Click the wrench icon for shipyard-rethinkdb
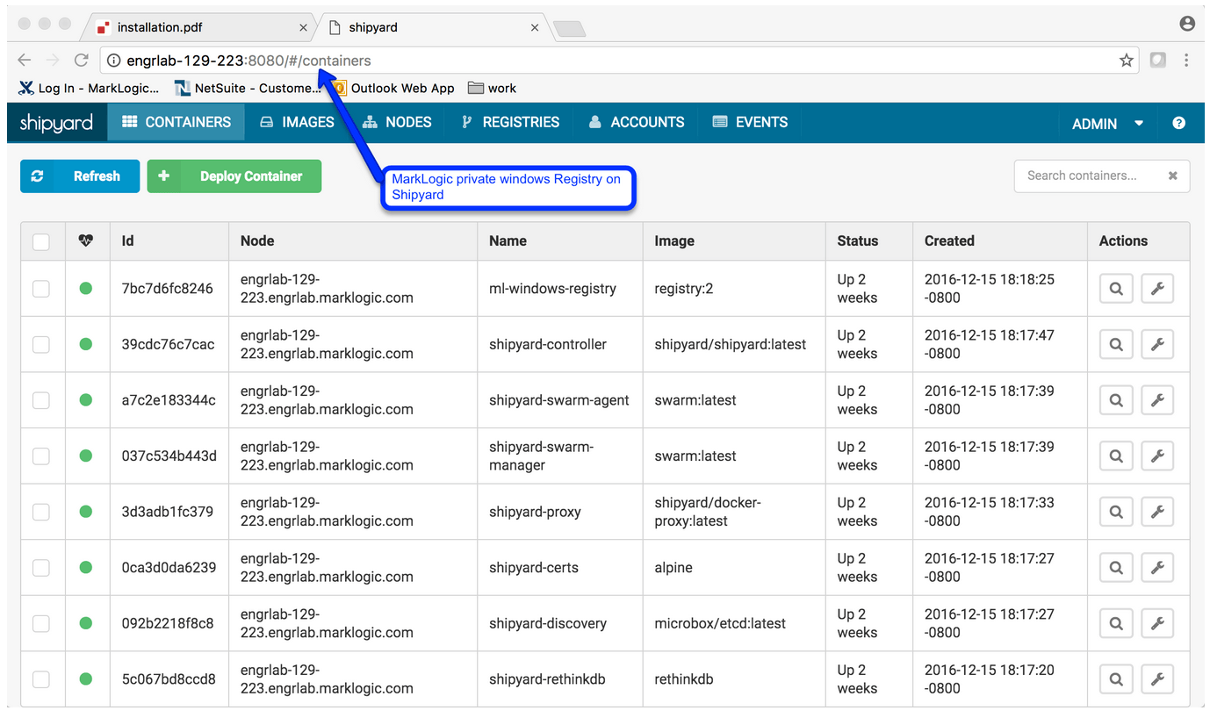 click(x=1157, y=679)
